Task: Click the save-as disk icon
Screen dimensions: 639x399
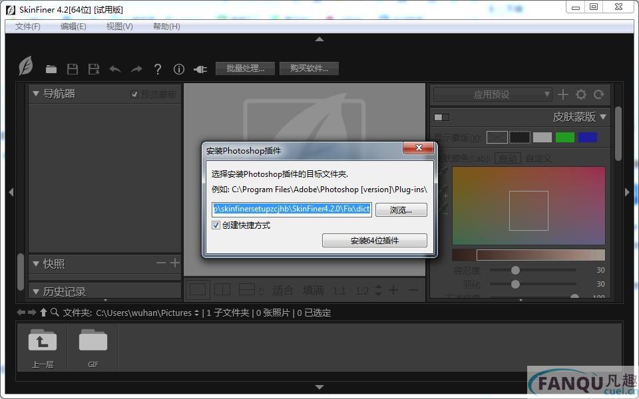Action: click(x=94, y=69)
